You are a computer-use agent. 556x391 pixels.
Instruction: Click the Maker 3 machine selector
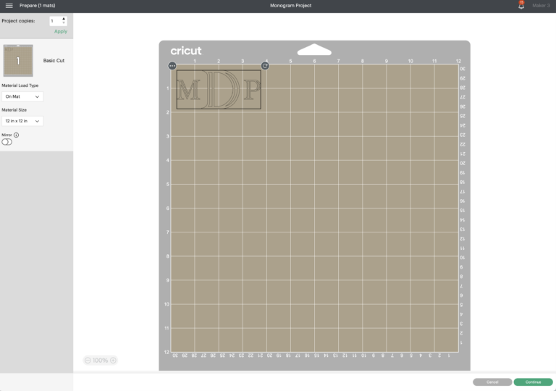pyautogui.click(x=540, y=6)
